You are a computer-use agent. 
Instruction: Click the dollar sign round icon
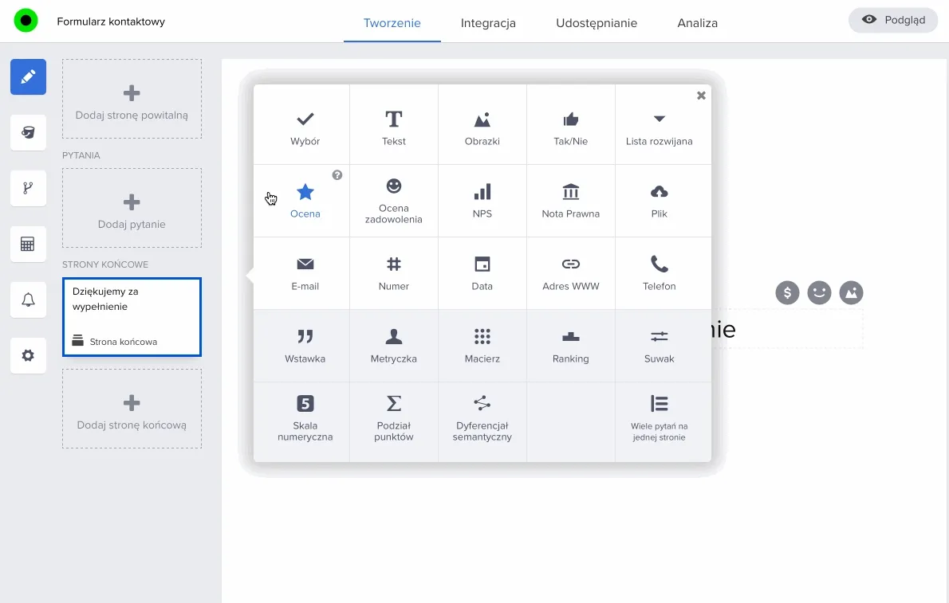pyautogui.click(x=787, y=292)
